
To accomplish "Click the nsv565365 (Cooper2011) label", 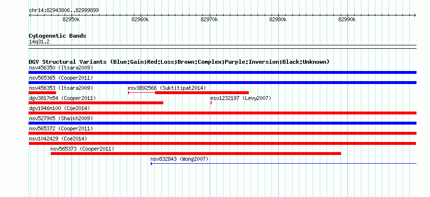I will point(61,78).
